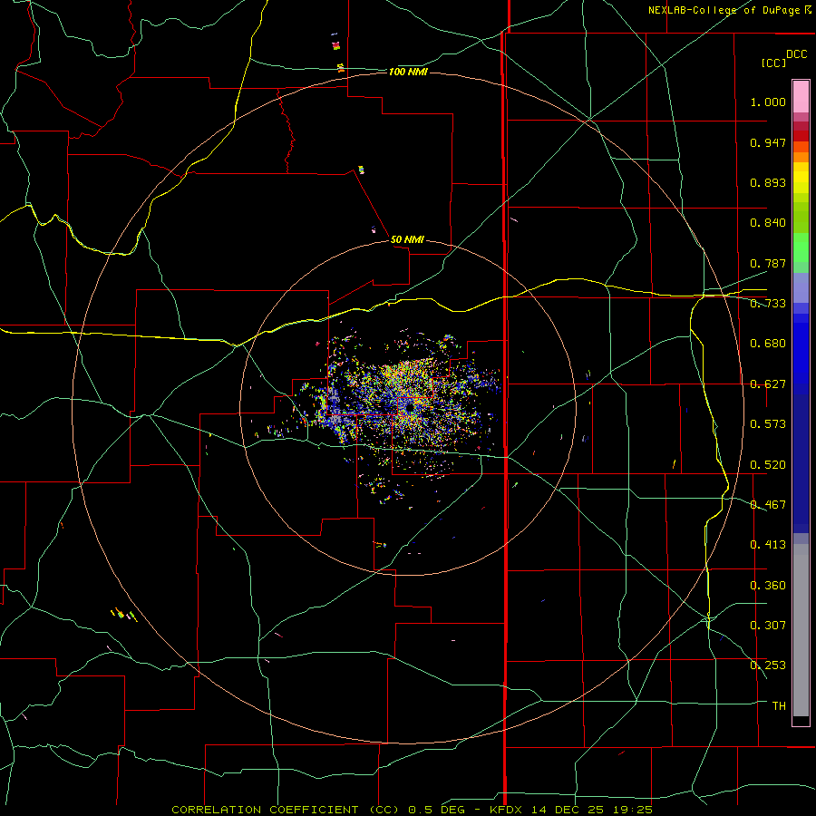816x816 pixels.
Task: Select the 0.307 legend value
Action: coord(768,626)
